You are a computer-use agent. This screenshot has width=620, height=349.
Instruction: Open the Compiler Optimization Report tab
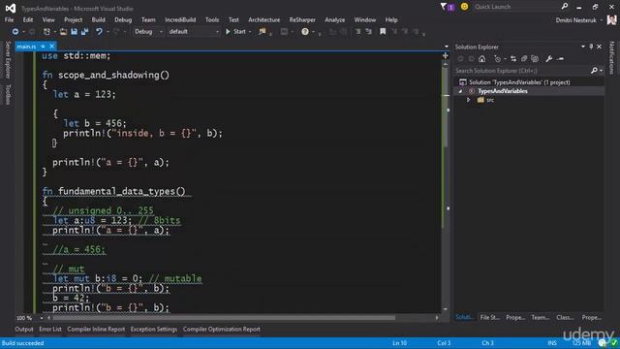point(222,330)
